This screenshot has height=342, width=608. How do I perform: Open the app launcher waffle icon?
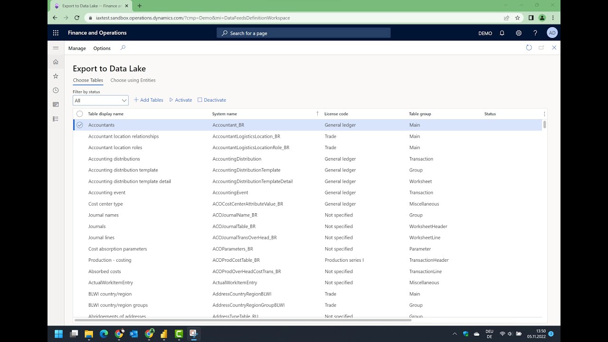(56, 33)
